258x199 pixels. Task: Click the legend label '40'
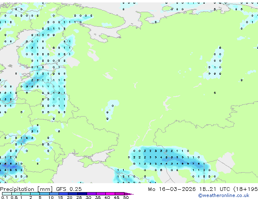point(107,197)
